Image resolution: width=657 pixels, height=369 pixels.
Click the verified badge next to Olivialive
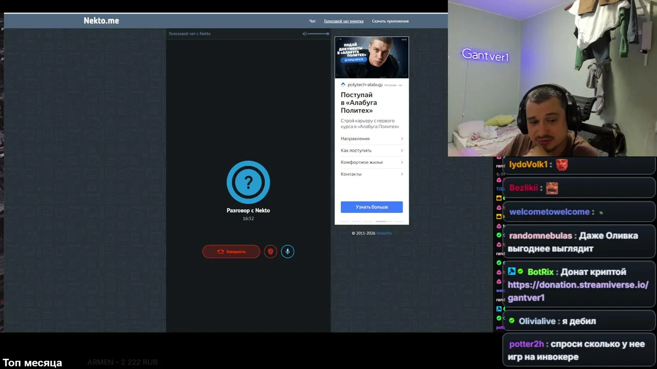[512, 321]
